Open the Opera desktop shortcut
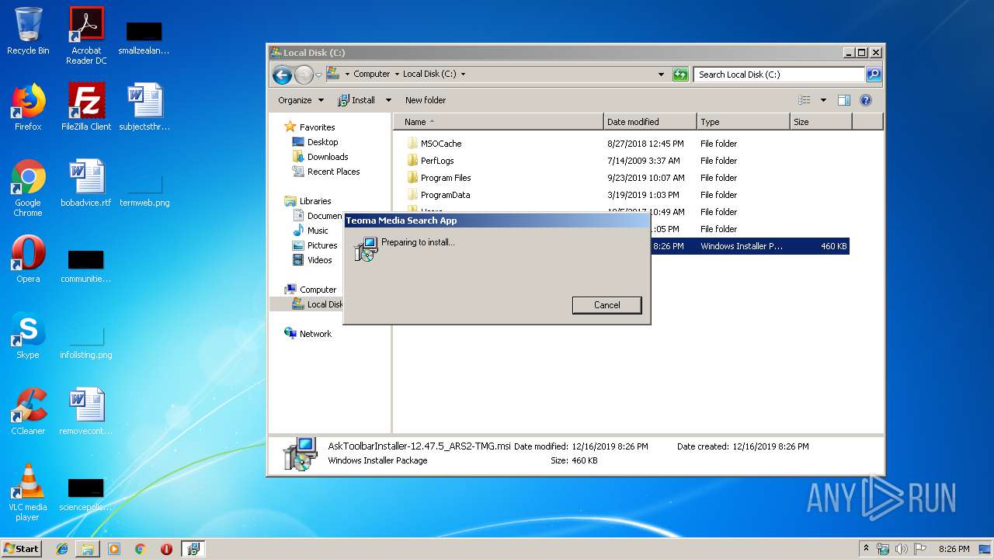994x559 pixels. point(28,259)
